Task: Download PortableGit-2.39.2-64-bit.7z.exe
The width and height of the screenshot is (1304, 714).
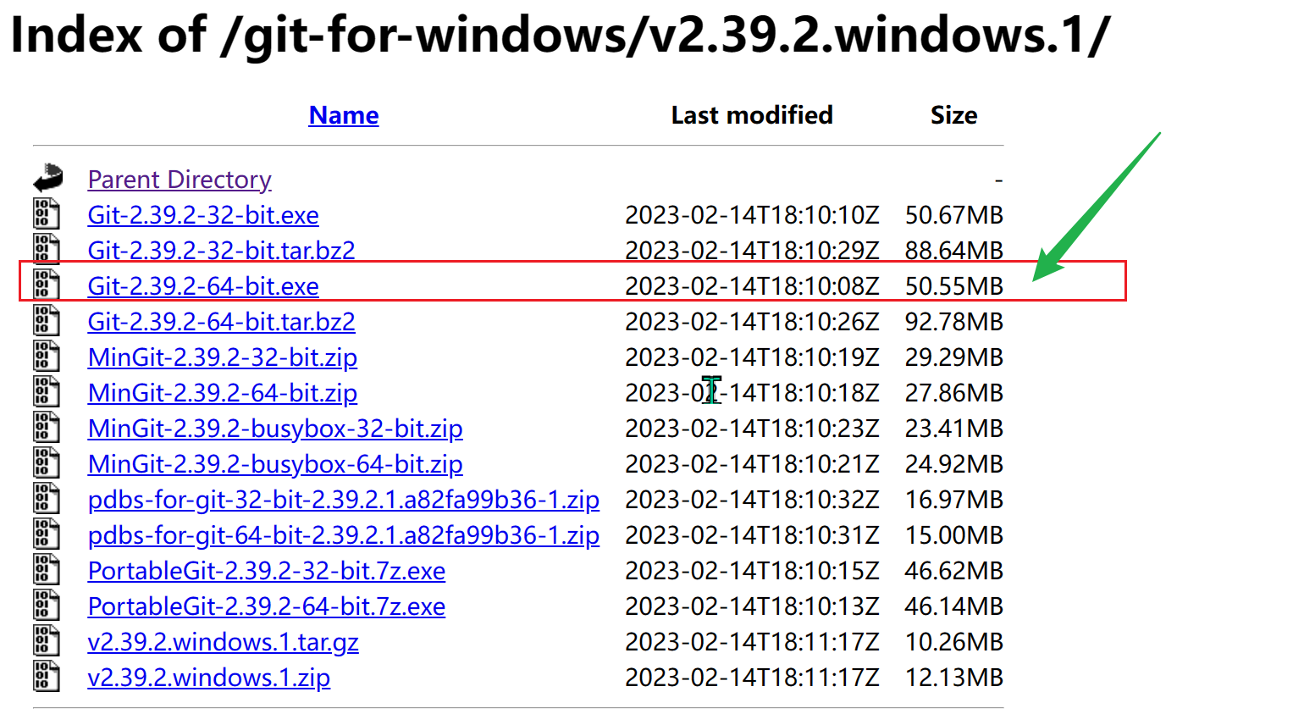Action: 267,606
